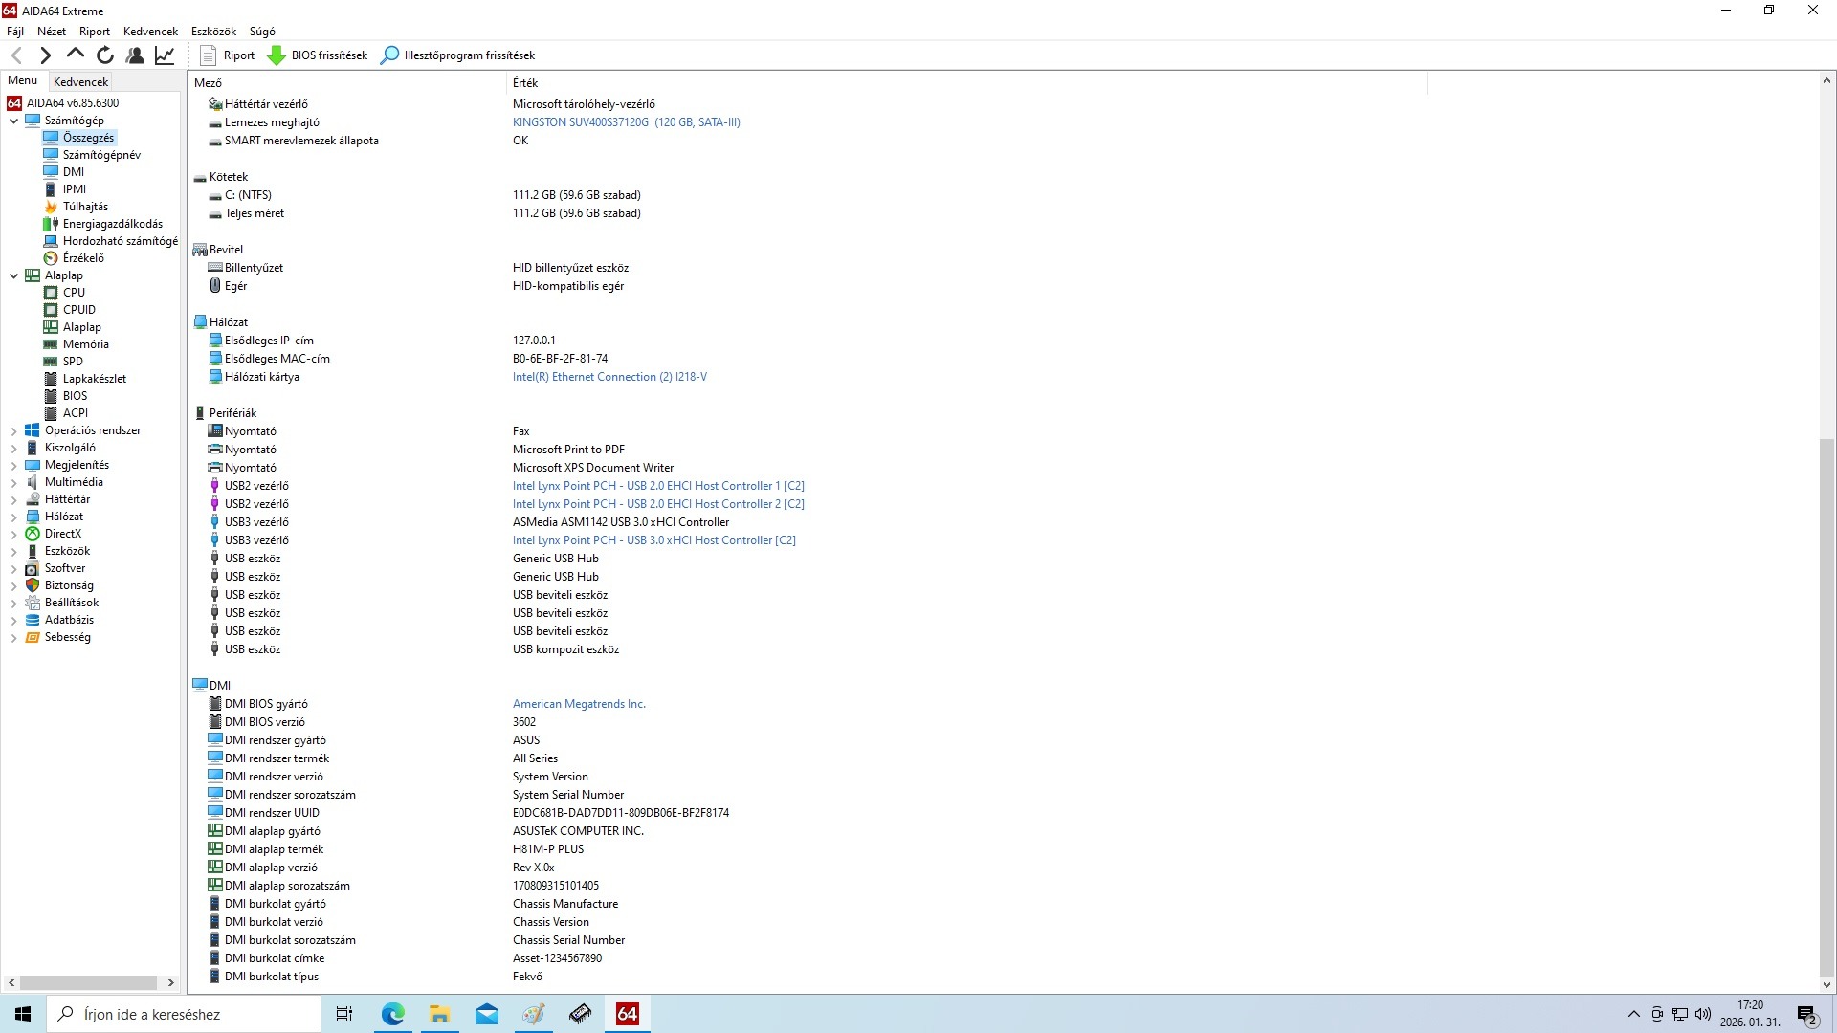Expand the Háttértár tree node
1837x1033 pixels.
pos(13,500)
